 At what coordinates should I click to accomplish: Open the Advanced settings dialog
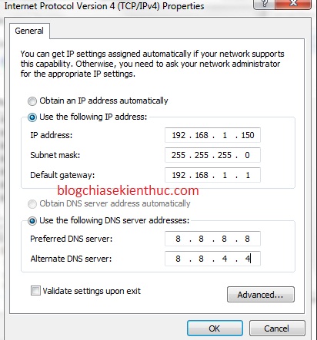tap(261, 295)
